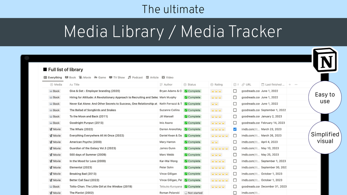Click the Not started status for The Pianist
The image size is (347, 195).
[x=193, y=193]
